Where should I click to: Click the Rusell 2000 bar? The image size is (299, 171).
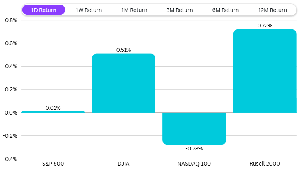coord(265,71)
